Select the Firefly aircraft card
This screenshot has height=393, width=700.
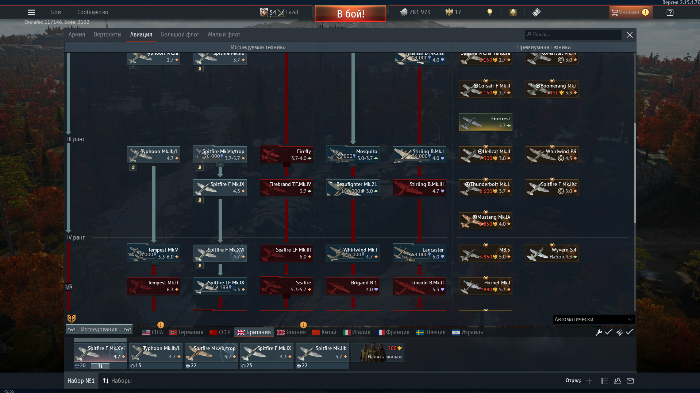click(x=286, y=155)
